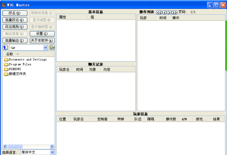
Task: Click the 操作数 header in 玩家信息
Action: tap(171, 119)
